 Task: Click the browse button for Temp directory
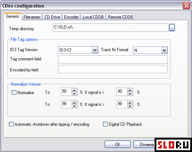pyautogui.click(x=172, y=28)
